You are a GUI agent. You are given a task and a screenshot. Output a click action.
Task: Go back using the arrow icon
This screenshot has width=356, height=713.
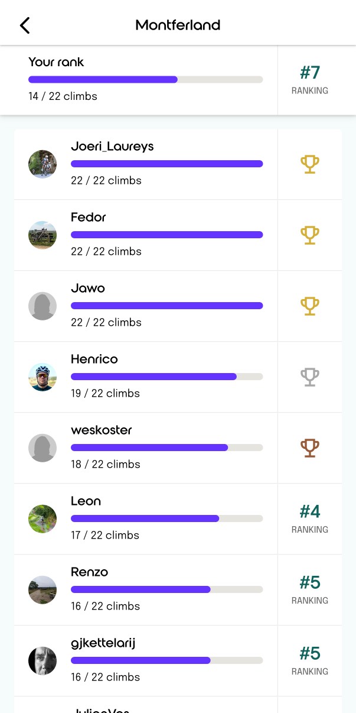point(24,25)
